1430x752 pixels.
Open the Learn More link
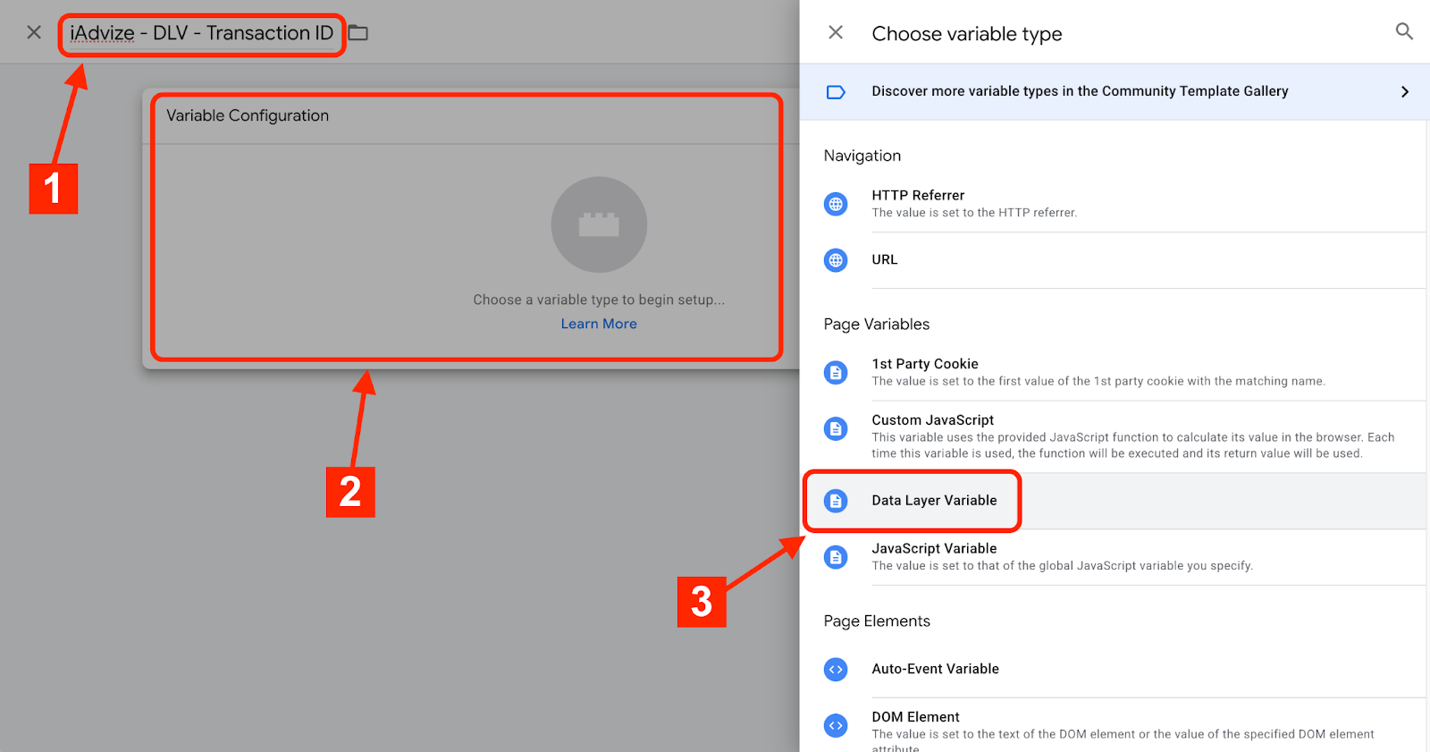(599, 324)
